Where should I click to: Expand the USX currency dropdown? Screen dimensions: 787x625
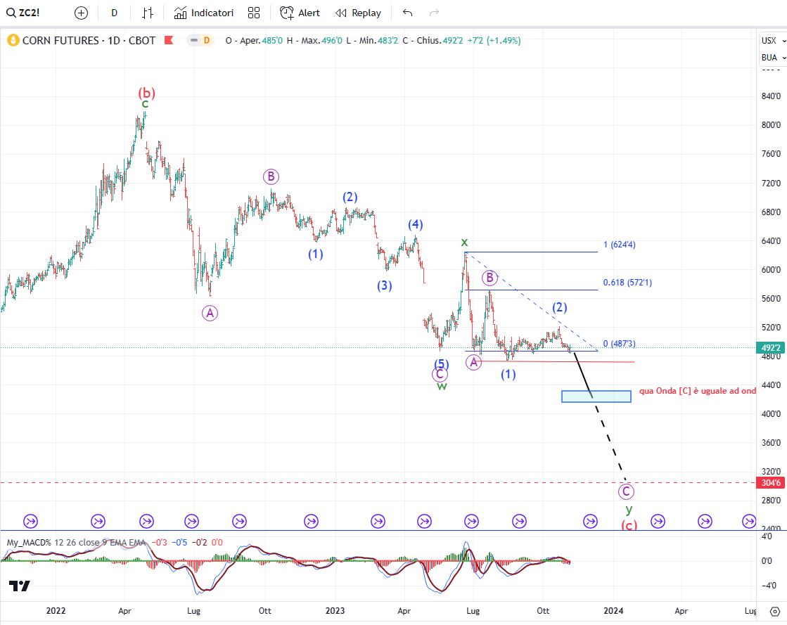[773, 41]
